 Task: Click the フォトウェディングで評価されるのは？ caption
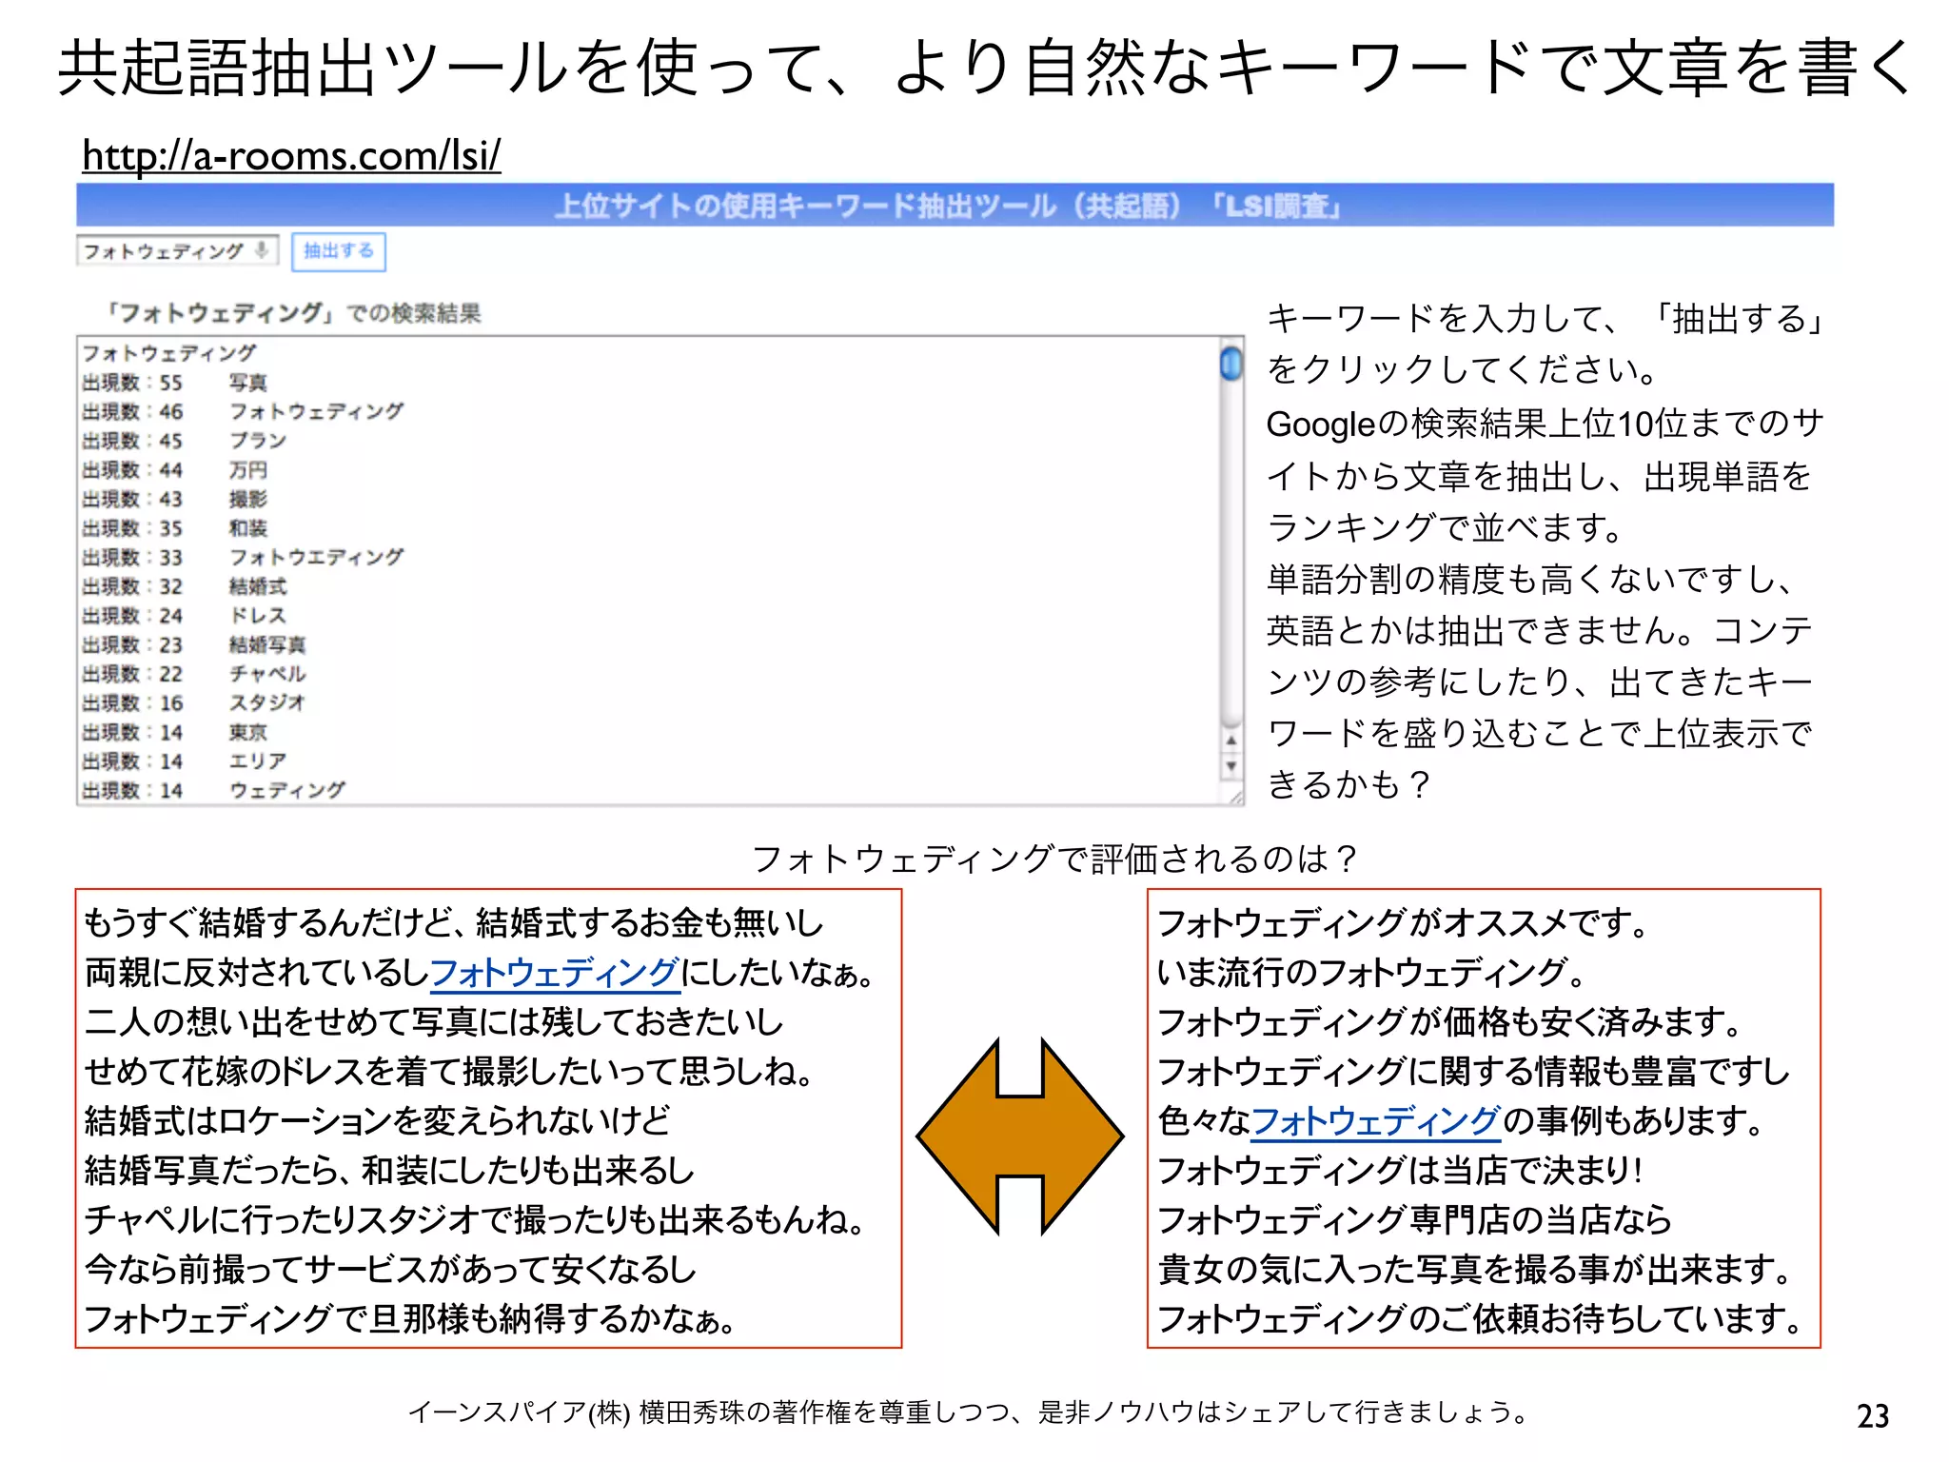click(x=1055, y=859)
